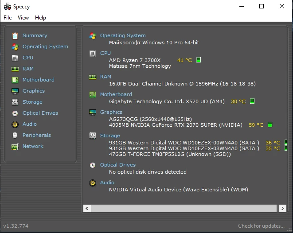This screenshot has width=293, height=233.
Task: Click the Operating System heading link in summary
Action: (123, 35)
